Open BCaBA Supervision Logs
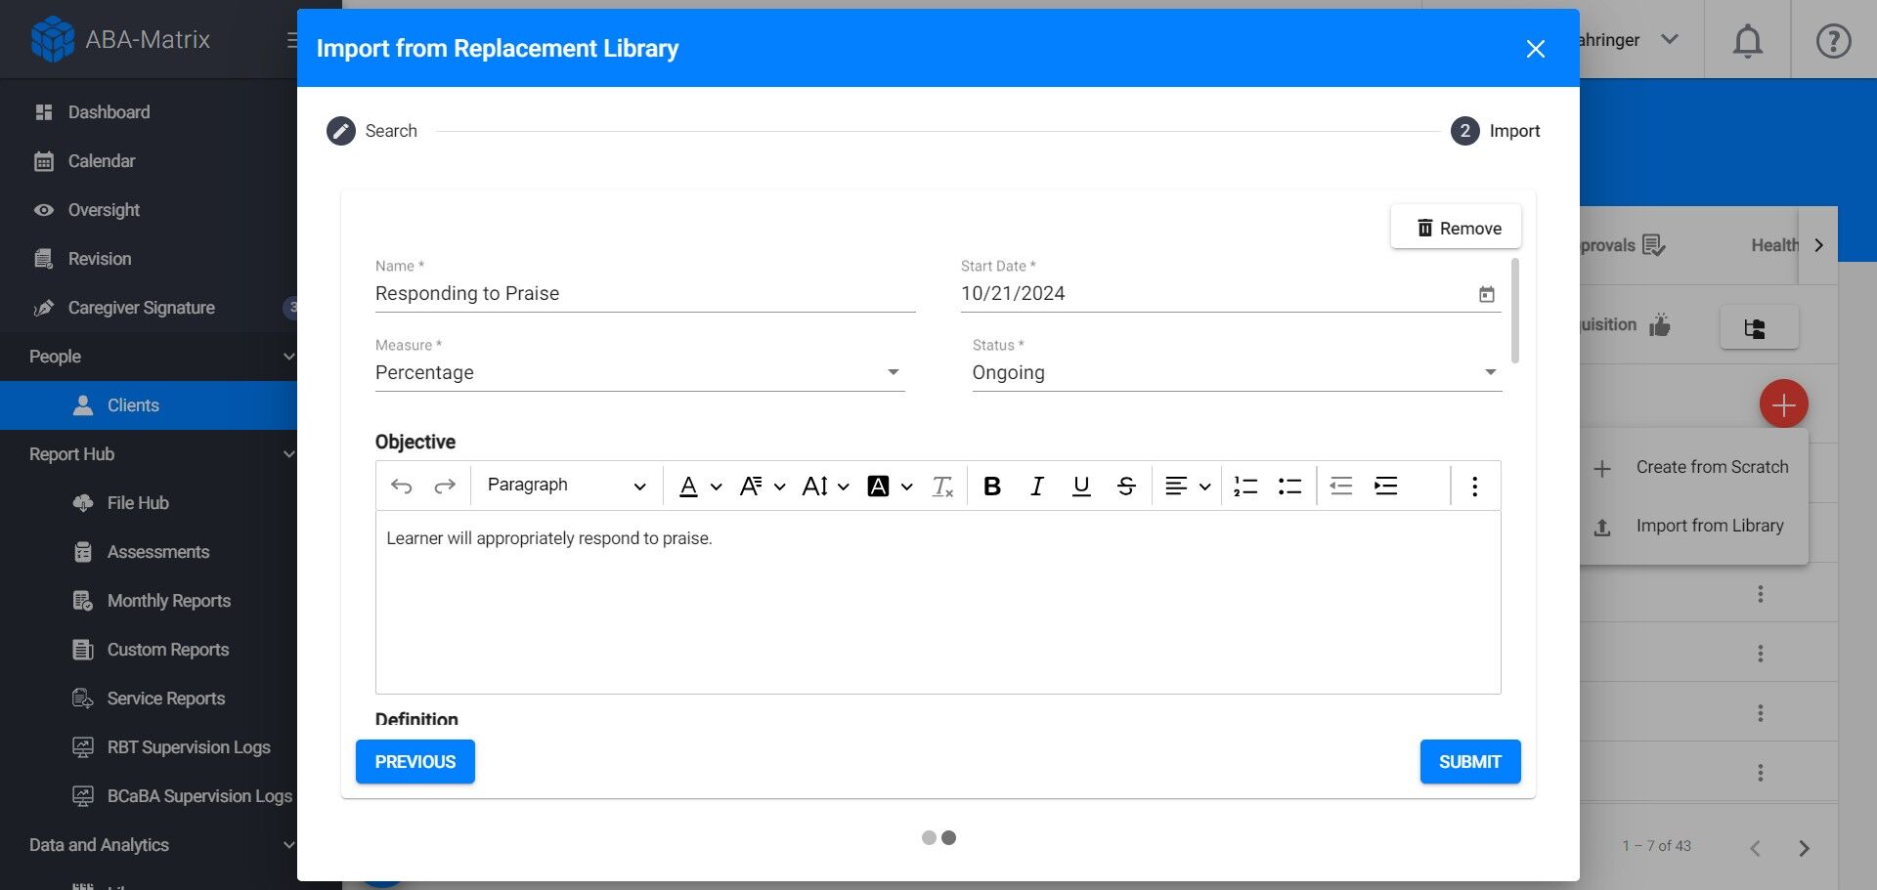 point(199,796)
